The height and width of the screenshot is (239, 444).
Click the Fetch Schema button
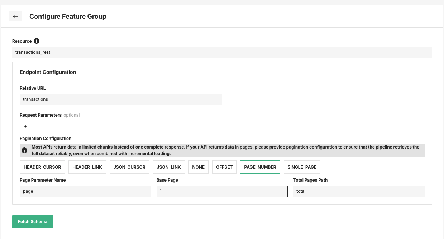32,221
